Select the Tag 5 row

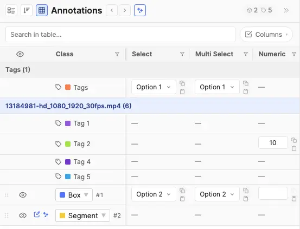coord(150,177)
